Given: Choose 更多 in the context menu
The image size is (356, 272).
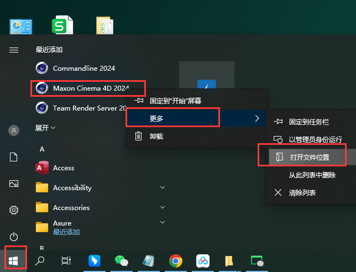Looking at the screenshot, I should coord(196,118).
